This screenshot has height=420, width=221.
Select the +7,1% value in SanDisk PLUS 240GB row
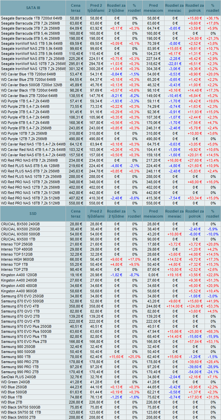tap(213, 377)
